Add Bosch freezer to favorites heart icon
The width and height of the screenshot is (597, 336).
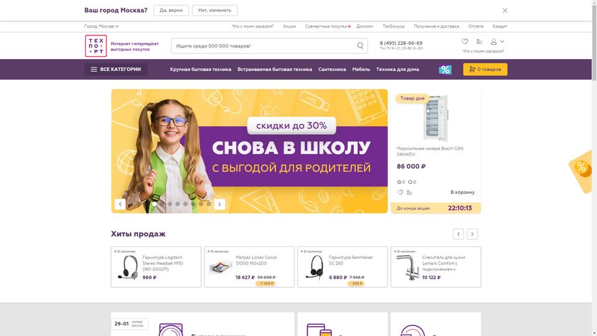coord(400,192)
